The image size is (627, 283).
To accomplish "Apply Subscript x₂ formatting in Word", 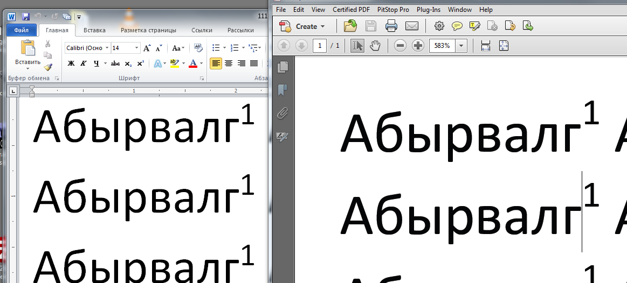I will pos(128,63).
